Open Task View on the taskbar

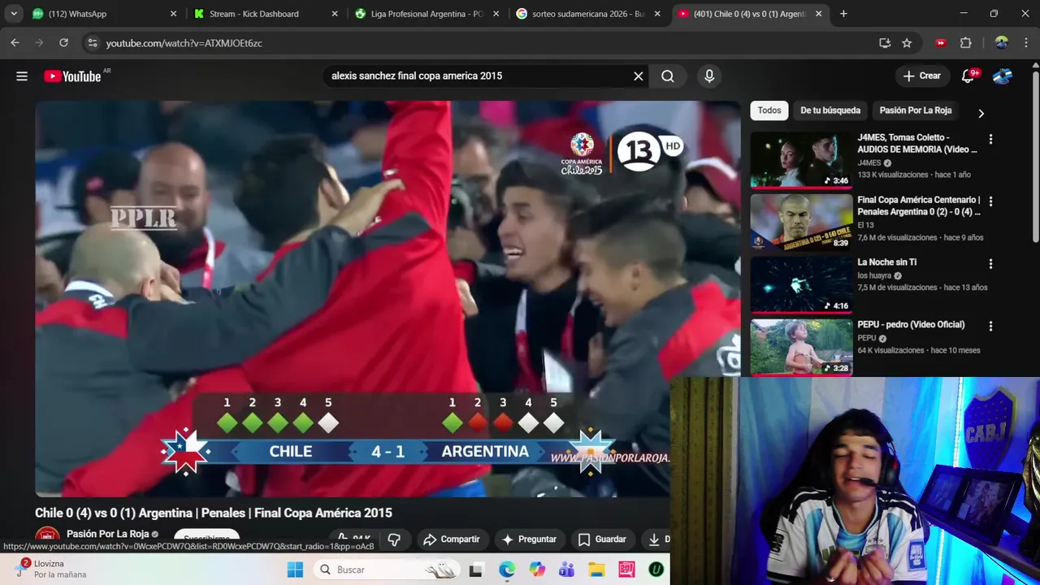pos(476,570)
